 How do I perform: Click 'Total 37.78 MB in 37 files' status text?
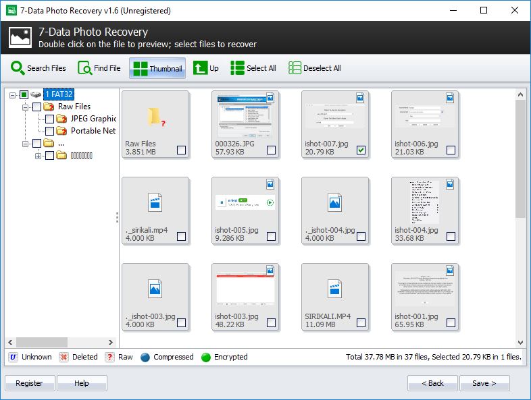[386, 357]
